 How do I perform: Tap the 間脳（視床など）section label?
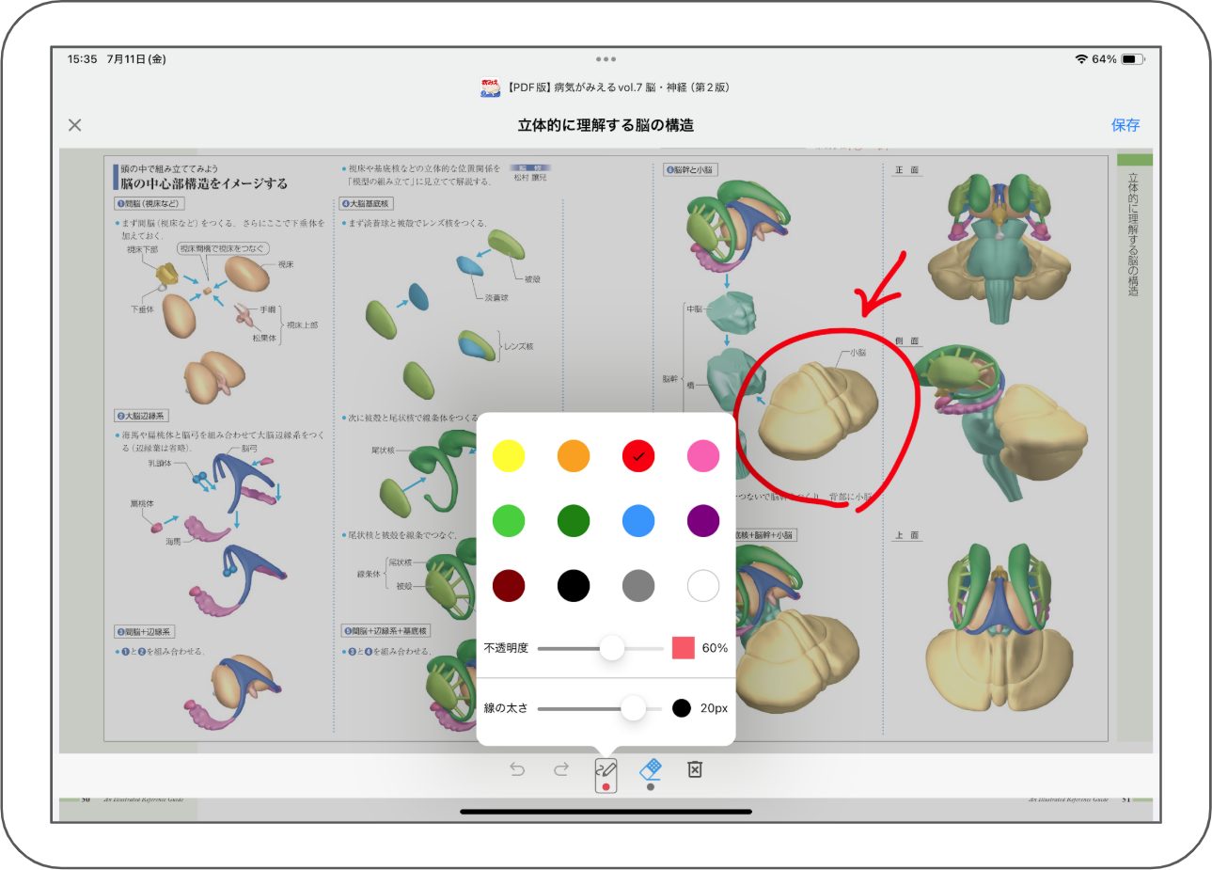click(x=150, y=203)
